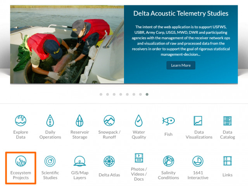Open the Data Visualizations chart icon
The width and height of the screenshot is (248, 186).
pos(198,121)
